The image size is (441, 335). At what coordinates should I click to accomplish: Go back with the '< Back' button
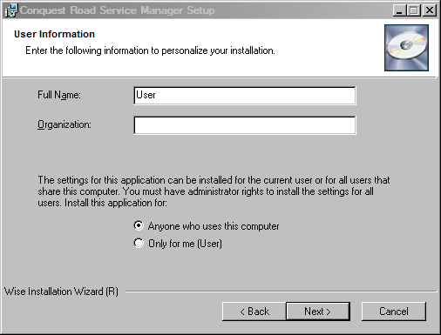254,312
